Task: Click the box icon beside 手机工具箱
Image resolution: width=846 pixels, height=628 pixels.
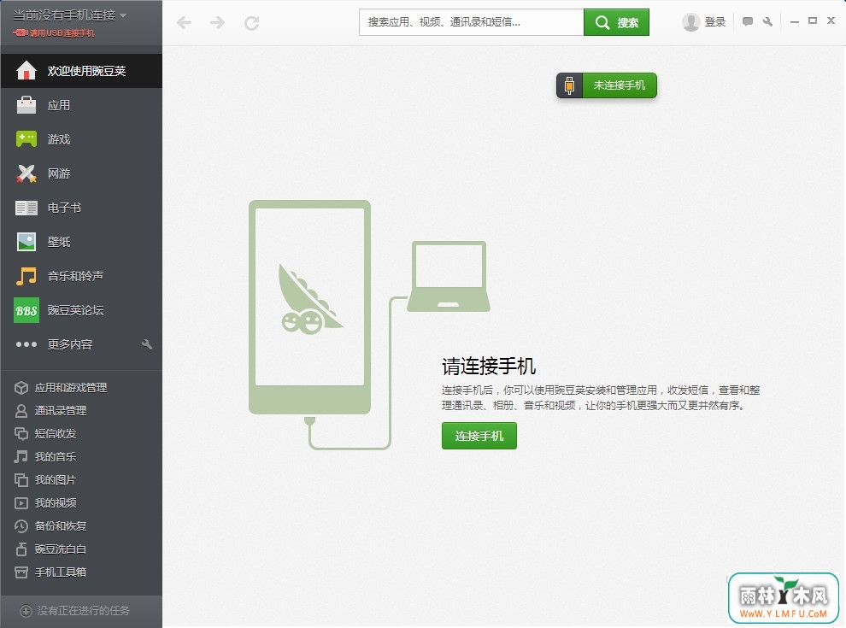Action: tap(21, 572)
